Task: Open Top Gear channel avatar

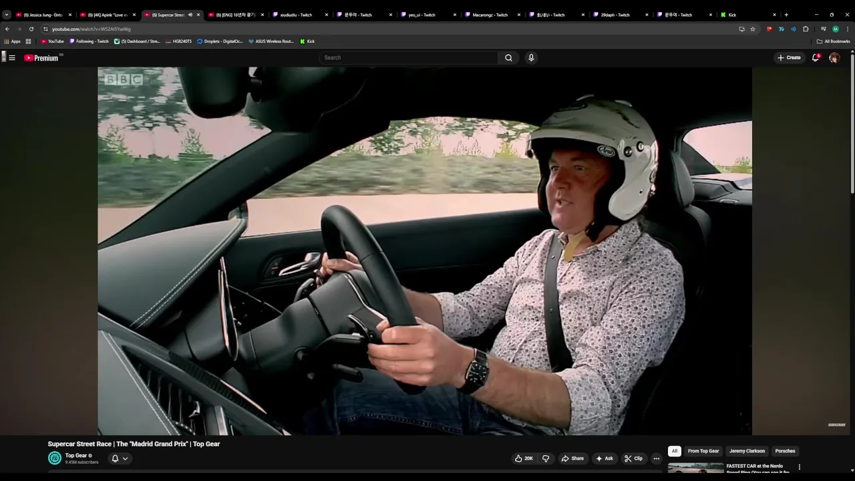Action: pyautogui.click(x=55, y=458)
